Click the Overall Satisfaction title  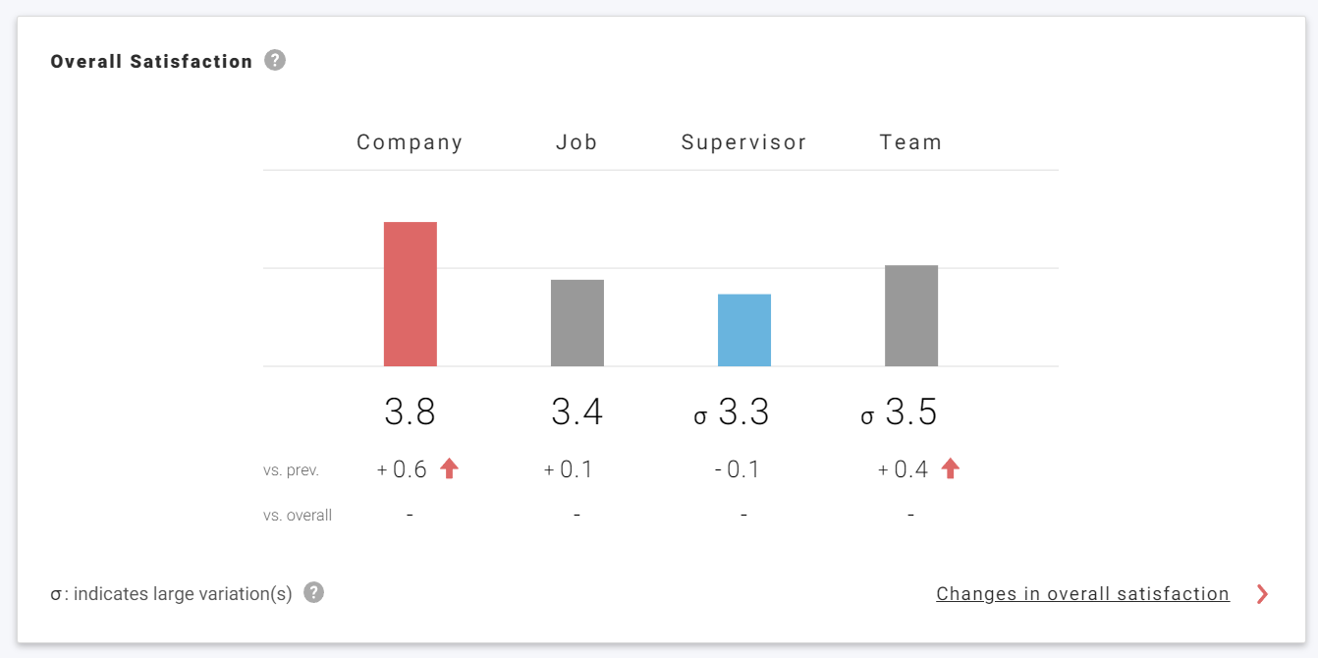[151, 62]
